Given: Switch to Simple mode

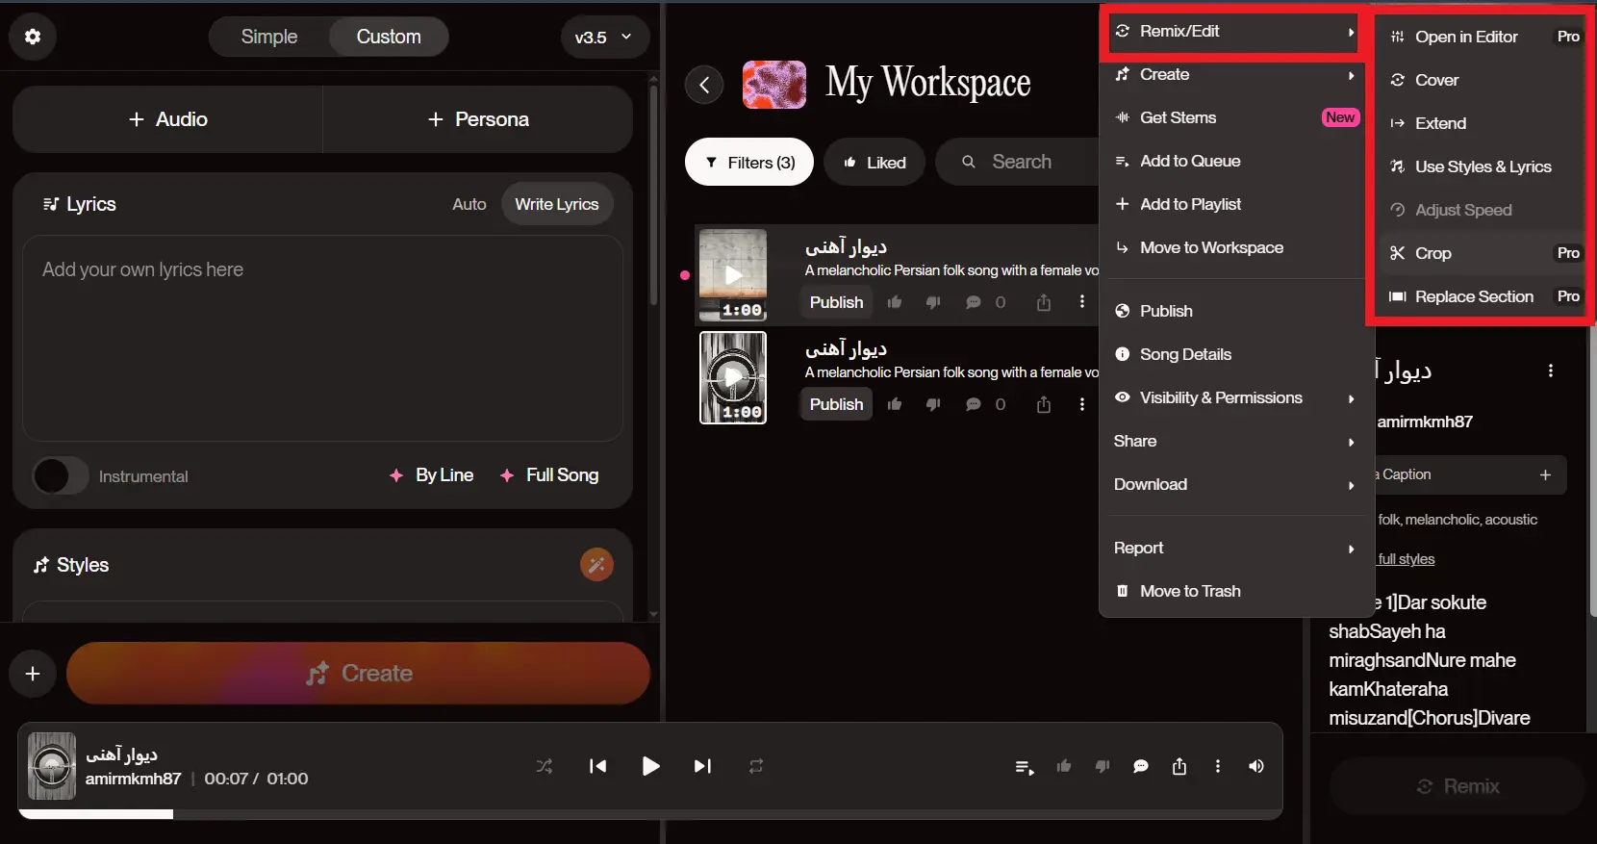Looking at the screenshot, I should tap(269, 37).
